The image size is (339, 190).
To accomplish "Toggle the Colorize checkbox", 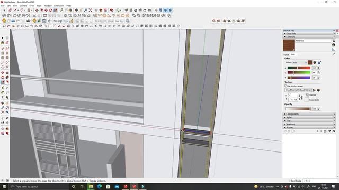I will coord(307,95).
